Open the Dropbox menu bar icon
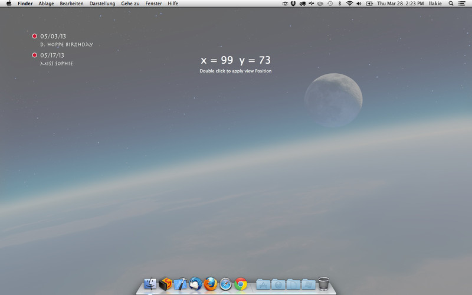The width and height of the screenshot is (472, 295). tap(293, 4)
